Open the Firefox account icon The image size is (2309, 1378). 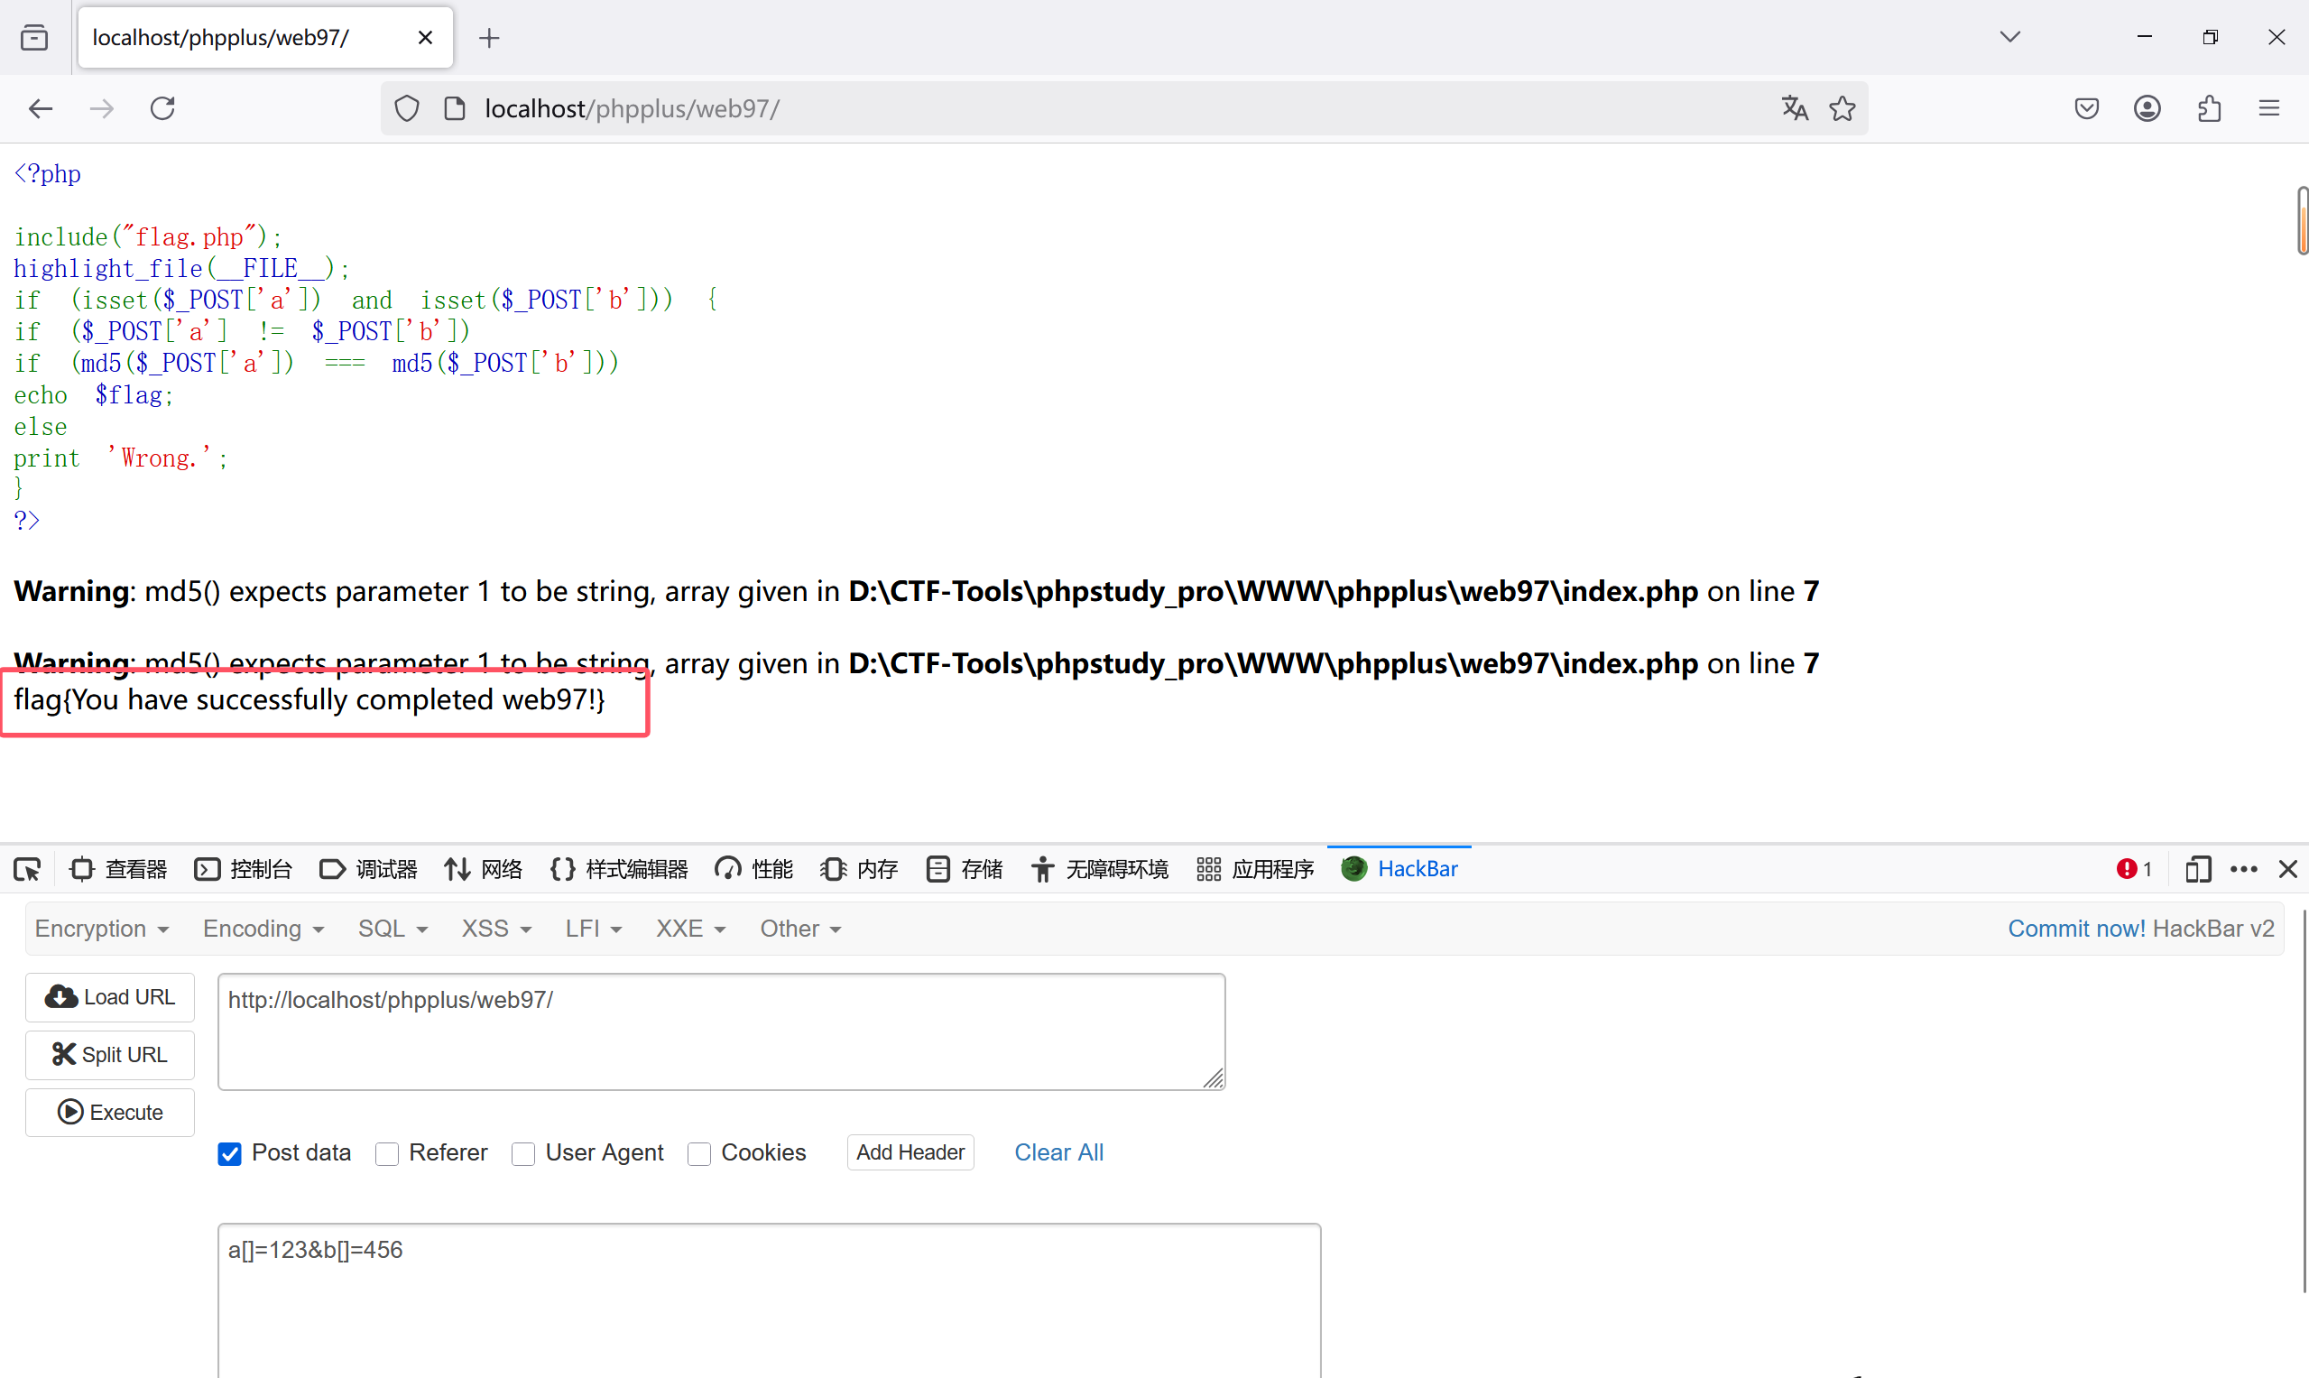(x=2147, y=108)
